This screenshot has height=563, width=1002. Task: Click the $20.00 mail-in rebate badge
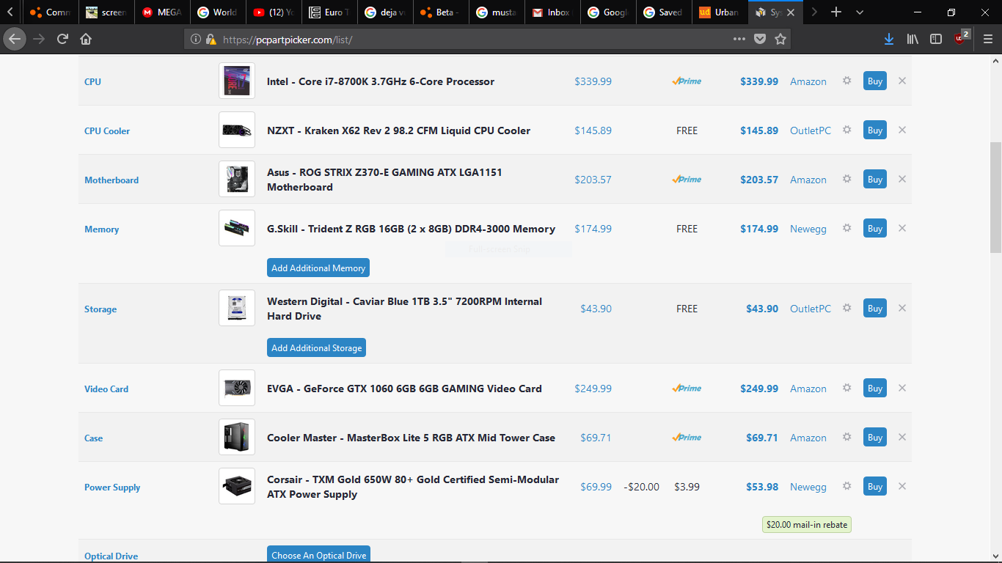click(807, 524)
